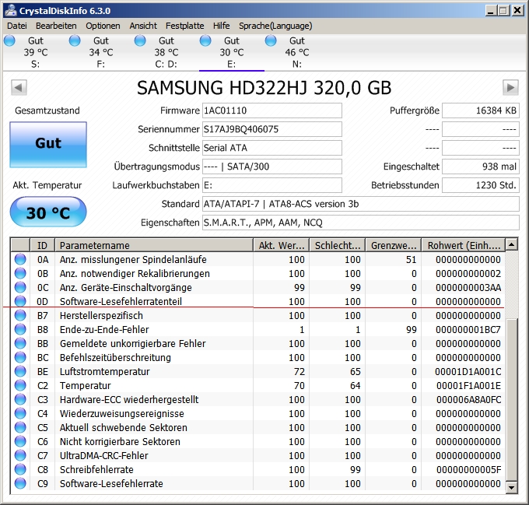Viewport: 529px width, 505px height.
Task: Open the Sprache(Language) menu
Action: tap(275, 26)
